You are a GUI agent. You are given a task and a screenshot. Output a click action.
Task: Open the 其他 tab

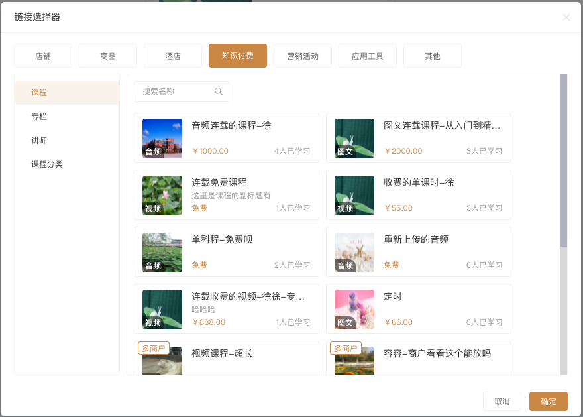433,56
